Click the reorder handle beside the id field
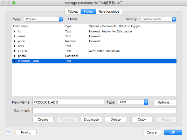187x140 pixels. 15,31
